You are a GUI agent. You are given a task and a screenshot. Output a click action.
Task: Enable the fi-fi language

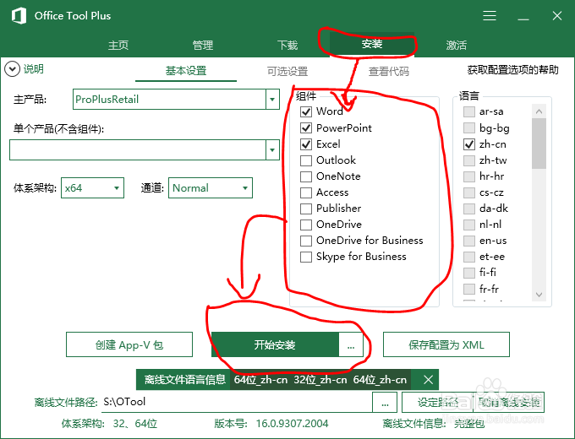point(469,273)
